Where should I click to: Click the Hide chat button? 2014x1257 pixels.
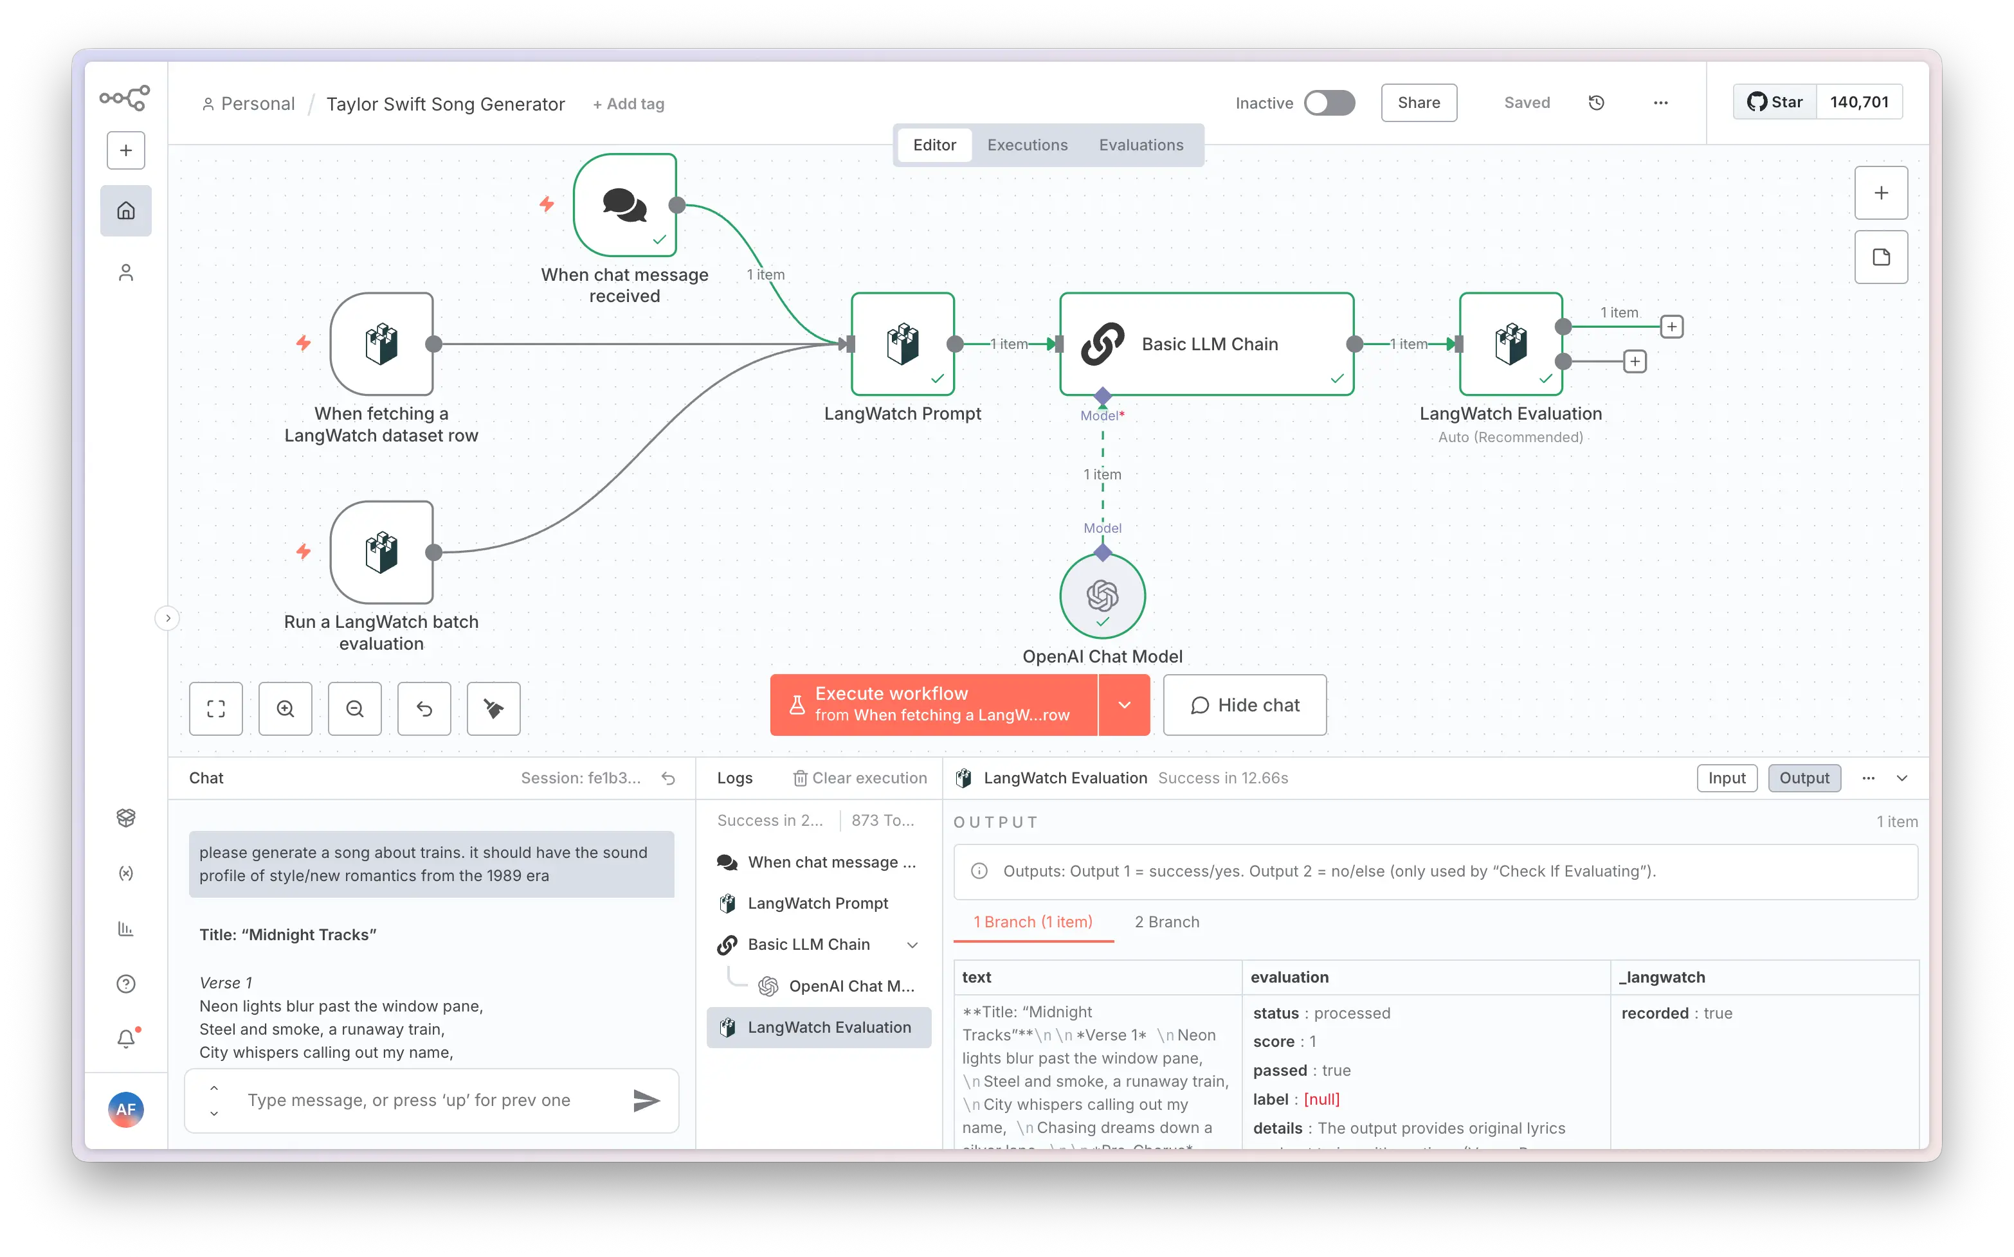point(1244,705)
